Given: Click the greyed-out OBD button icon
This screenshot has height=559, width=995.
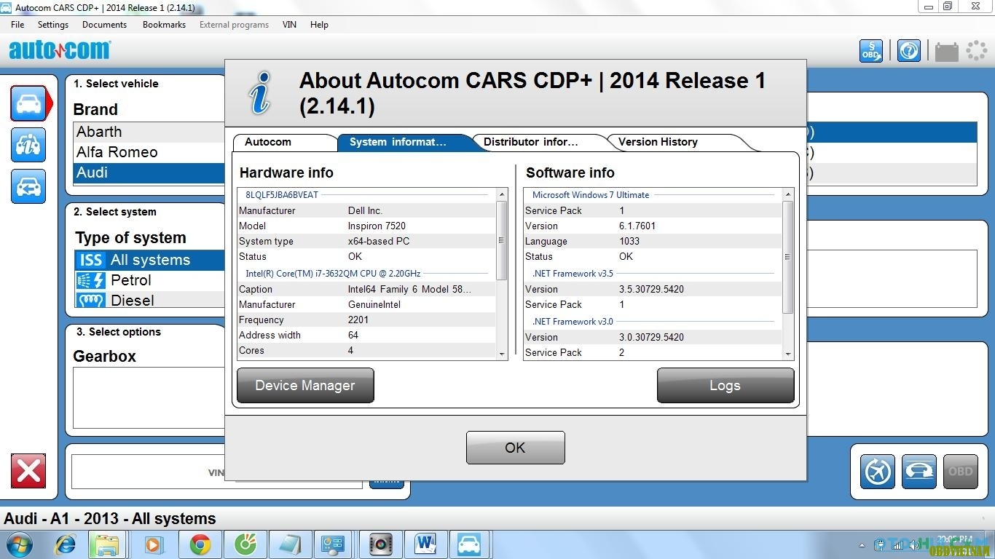Looking at the screenshot, I should pos(961,472).
